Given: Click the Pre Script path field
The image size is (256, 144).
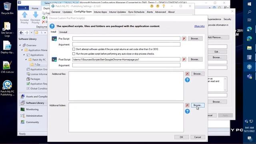Looking at the screenshot, I should pyautogui.click(x=126, y=38).
